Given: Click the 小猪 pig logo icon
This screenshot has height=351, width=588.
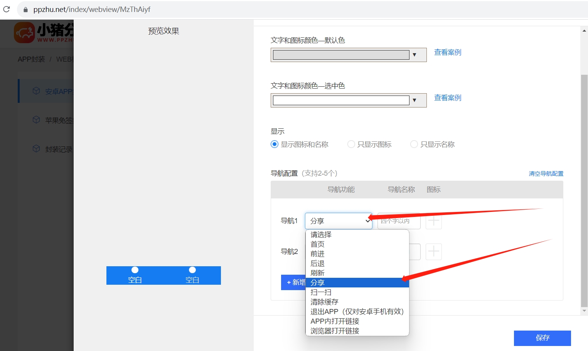Looking at the screenshot, I should point(24,32).
